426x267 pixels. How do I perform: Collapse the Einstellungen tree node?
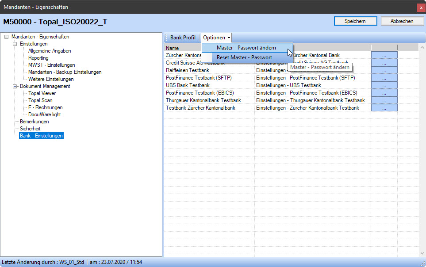15,44
